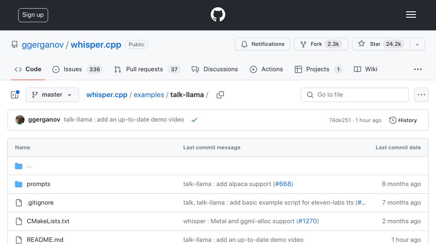Viewport: 436px width, 245px height.
Task: Click the Notifications bell button
Action: click(263, 44)
